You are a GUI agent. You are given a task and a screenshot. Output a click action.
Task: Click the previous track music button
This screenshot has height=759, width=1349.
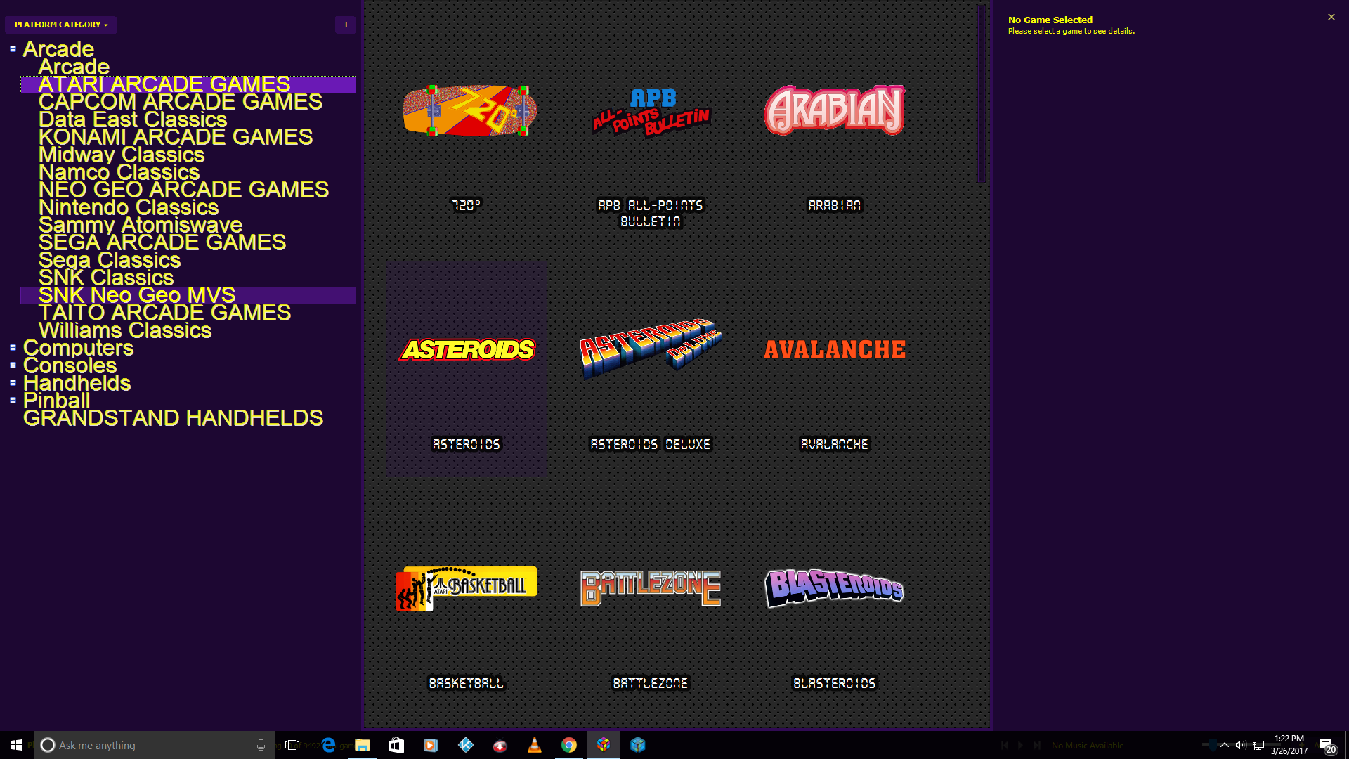(x=1005, y=745)
